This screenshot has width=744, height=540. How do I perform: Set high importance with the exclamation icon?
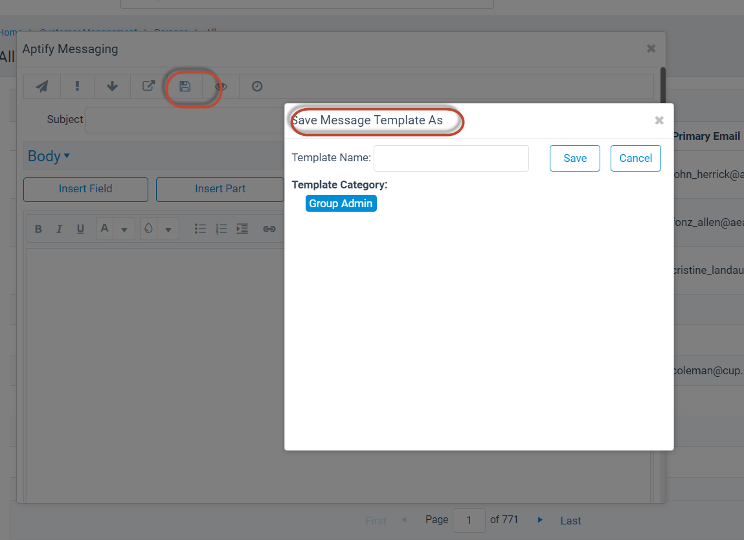(x=77, y=86)
